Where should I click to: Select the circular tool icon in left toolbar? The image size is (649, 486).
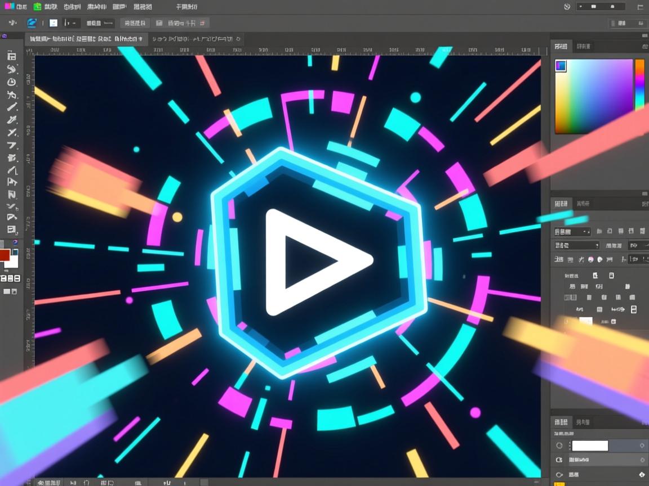point(11,82)
